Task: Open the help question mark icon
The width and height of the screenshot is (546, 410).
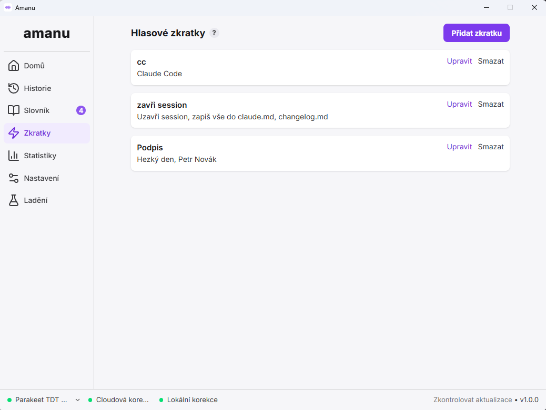Action: click(214, 33)
